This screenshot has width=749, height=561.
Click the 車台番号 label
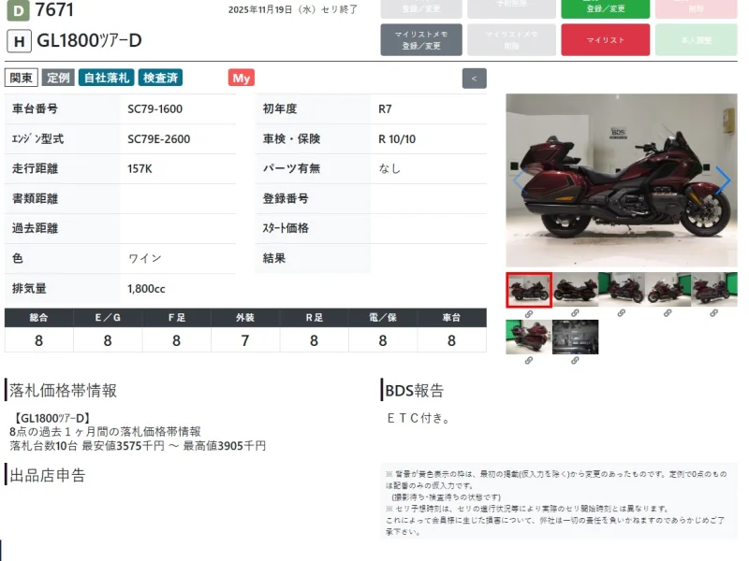tap(35, 108)
